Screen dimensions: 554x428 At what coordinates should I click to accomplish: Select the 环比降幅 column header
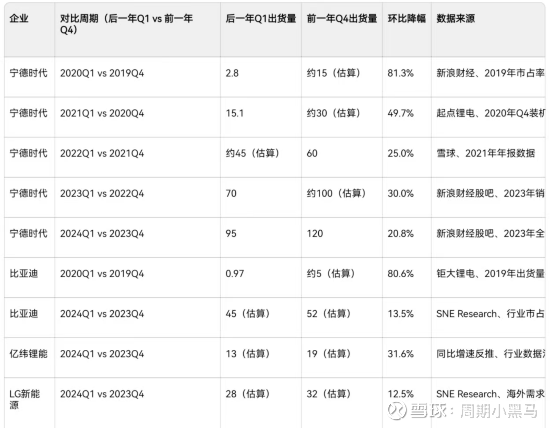pyautogui.click(x=407, y=19)
